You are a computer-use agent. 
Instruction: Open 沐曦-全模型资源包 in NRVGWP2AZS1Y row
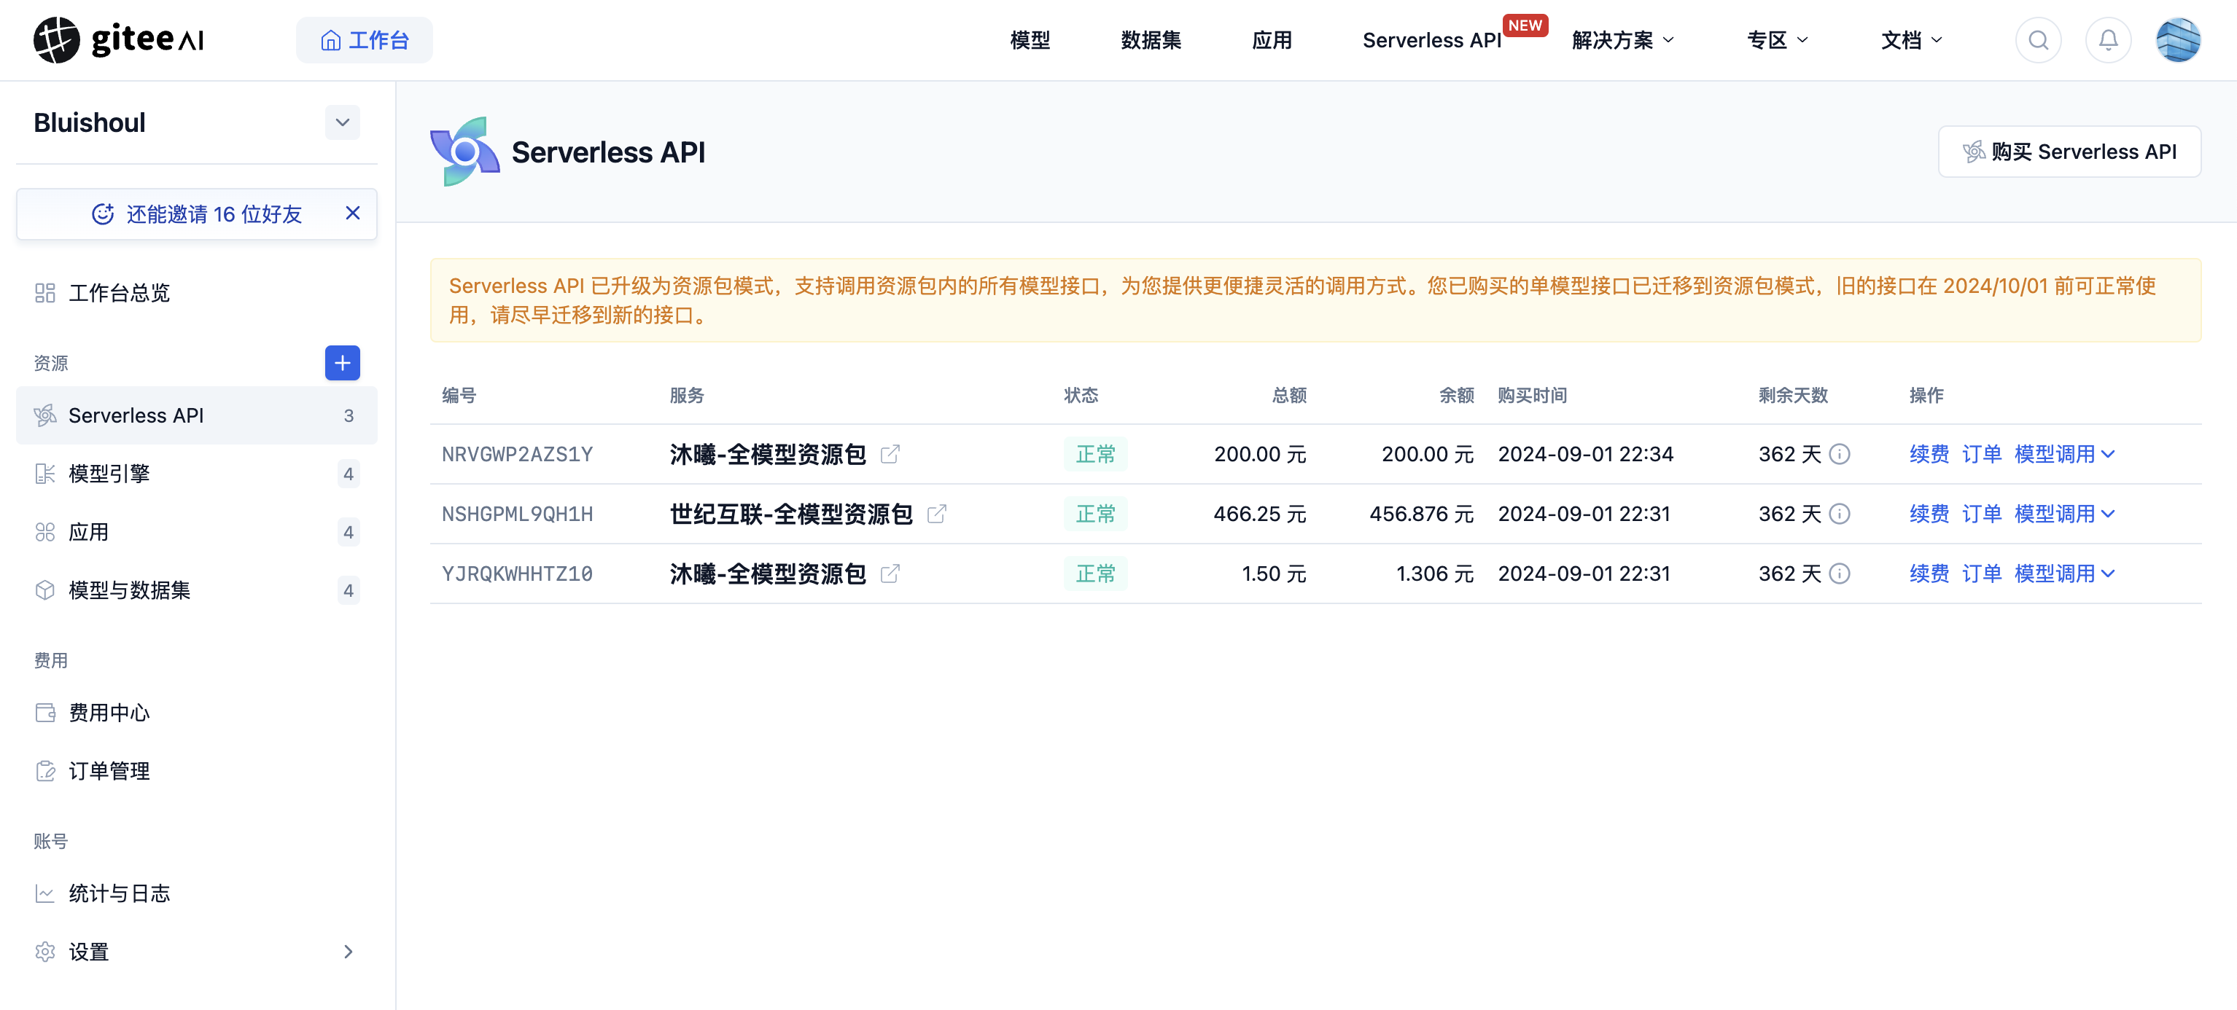click(x=768, y=454)
